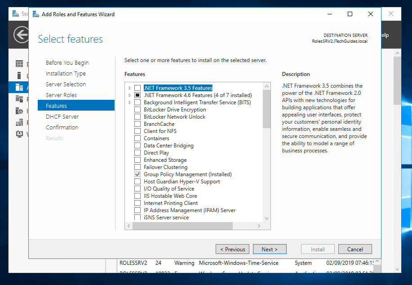Click the Previous button
412x285 pixels.
click(233, 249)
